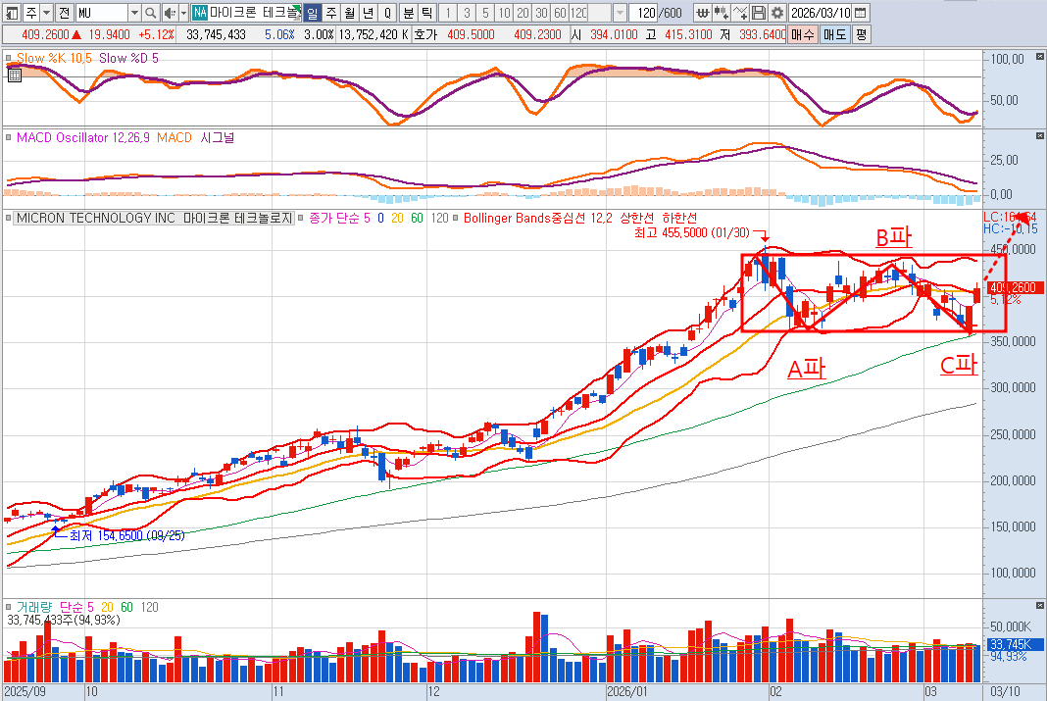Open the calendar date picker icon
The width and height of the screenshot is (1047, 701).
pyautogui.click(x=860, y=13)
